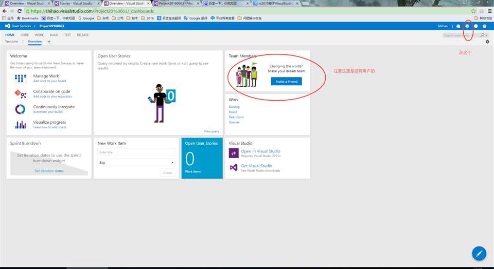This screenshot has width=494, height=269.
Task: Open the TEST hub
Action: pyautogui.click(x=67, y=35)
